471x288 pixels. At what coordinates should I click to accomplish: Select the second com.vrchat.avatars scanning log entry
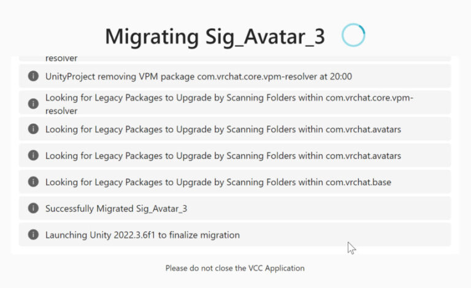click(x=223, y=156)
